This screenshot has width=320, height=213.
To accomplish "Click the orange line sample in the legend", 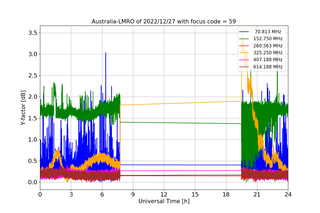I will point(244,53).
